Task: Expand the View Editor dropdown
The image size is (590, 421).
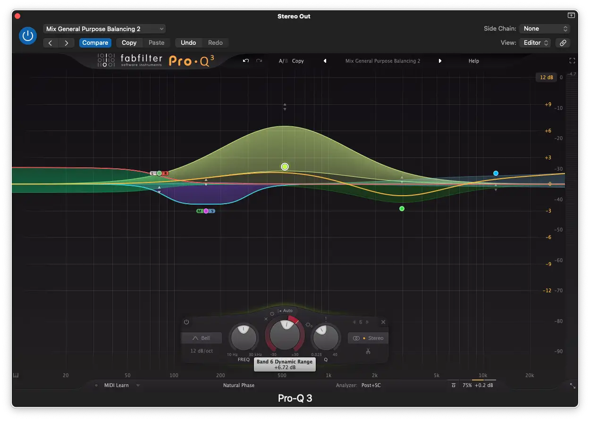Action: click(535, 42)
